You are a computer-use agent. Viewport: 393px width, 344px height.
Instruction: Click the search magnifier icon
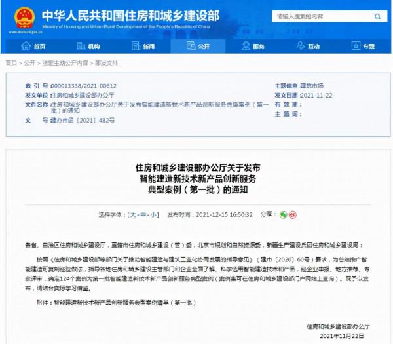point(377,16)
